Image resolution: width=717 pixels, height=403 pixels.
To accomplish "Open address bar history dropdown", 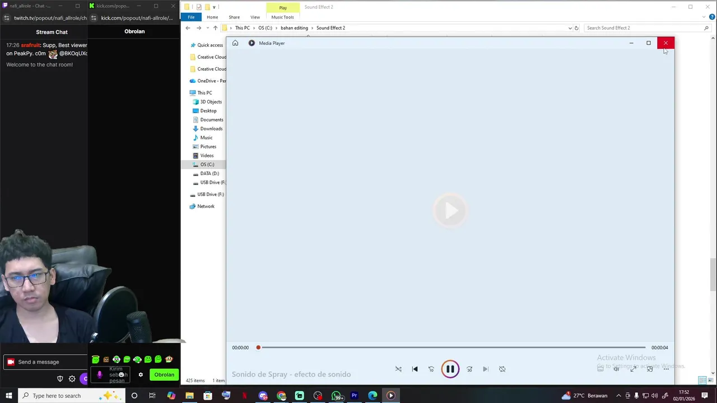I will 570,28.
